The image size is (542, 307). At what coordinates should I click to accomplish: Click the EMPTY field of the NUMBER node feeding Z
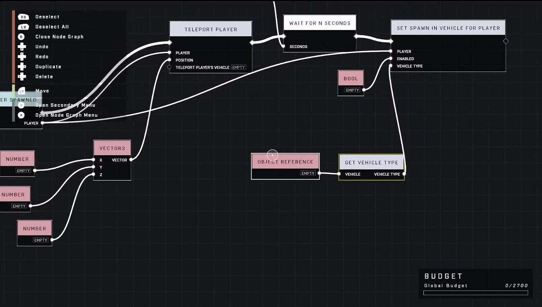coord(41,240)
